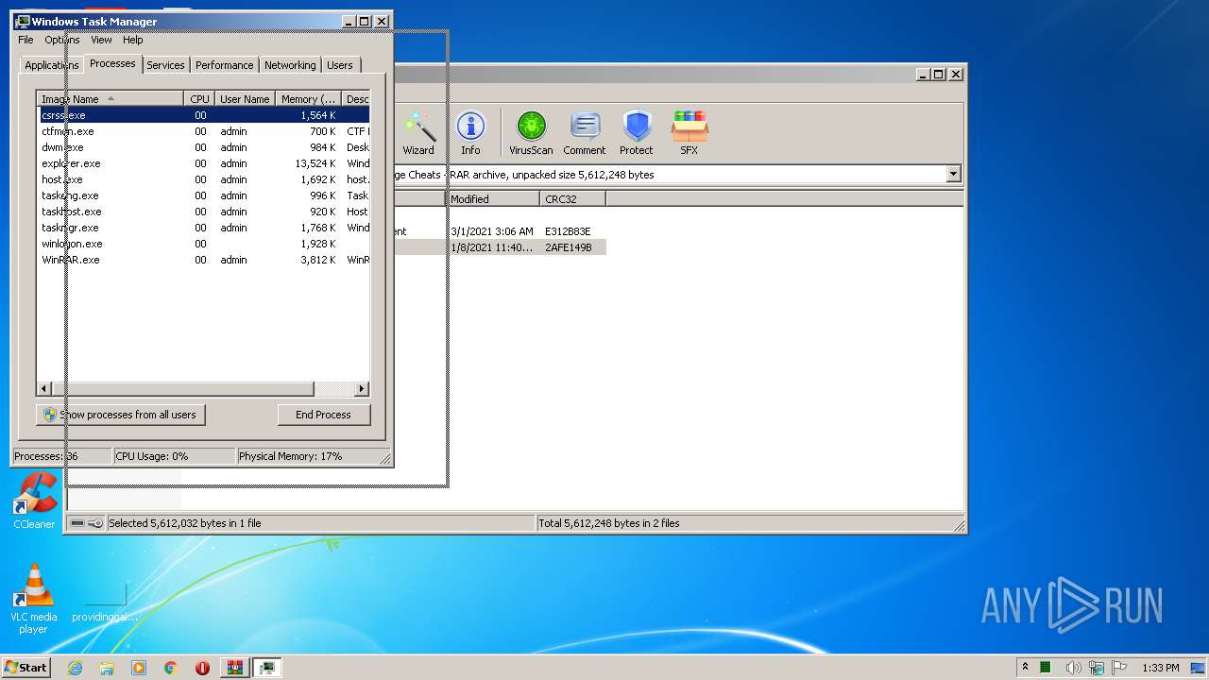Open the Info tool in WinRAR

(470, 133)
